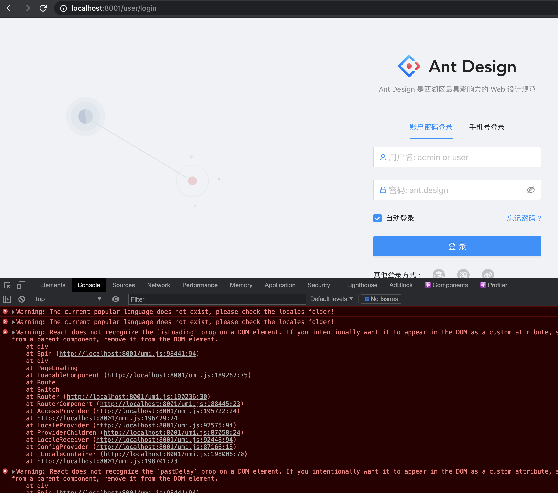Click the No Issues button
The height and width of the screenshot is (493, 558).
click(x=381, y=299)
